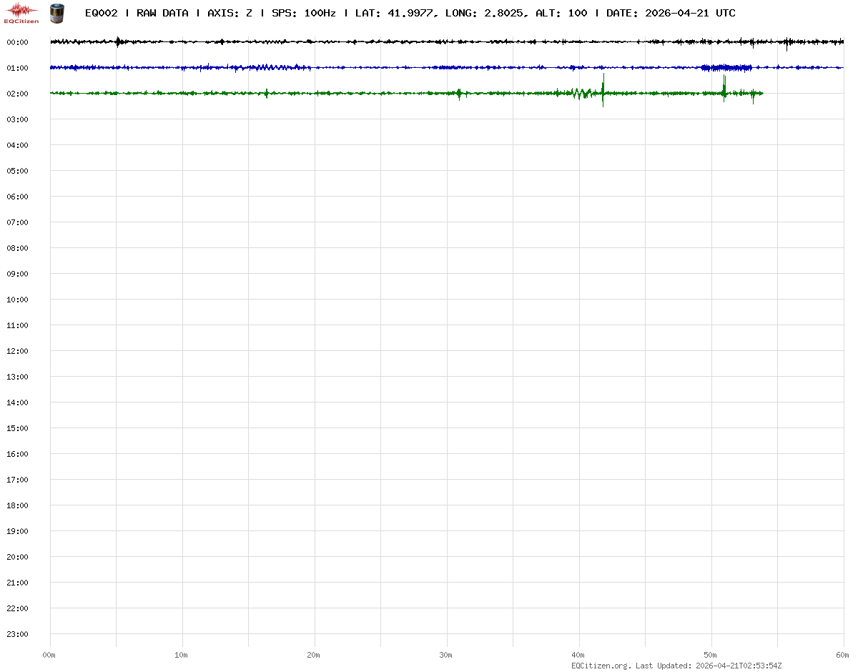Click the green spike near 51 minutes
Image resolution: width=858 pixels, height=672 pixels.
pos(724,86)
